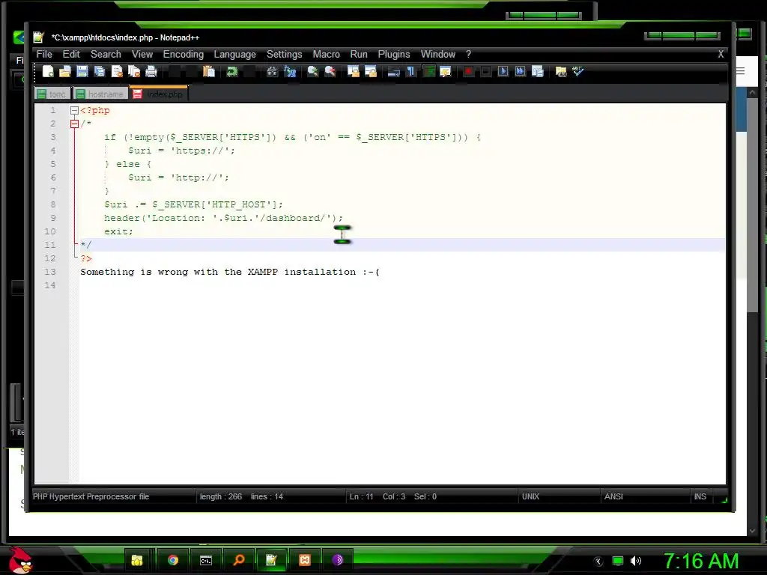Switch to the hostname tab
Viewport: 767px width, 575px height.
coord(101,94)
